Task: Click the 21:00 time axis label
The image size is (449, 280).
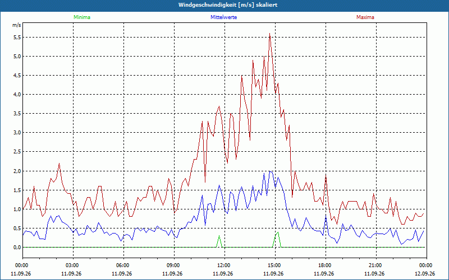Action: coord(374,265)
